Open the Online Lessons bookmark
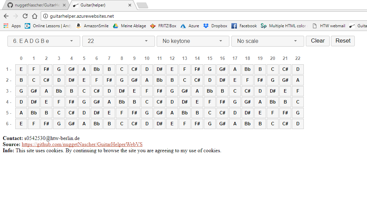The width and height of the screenshot is (367, 207). (48, 26)
